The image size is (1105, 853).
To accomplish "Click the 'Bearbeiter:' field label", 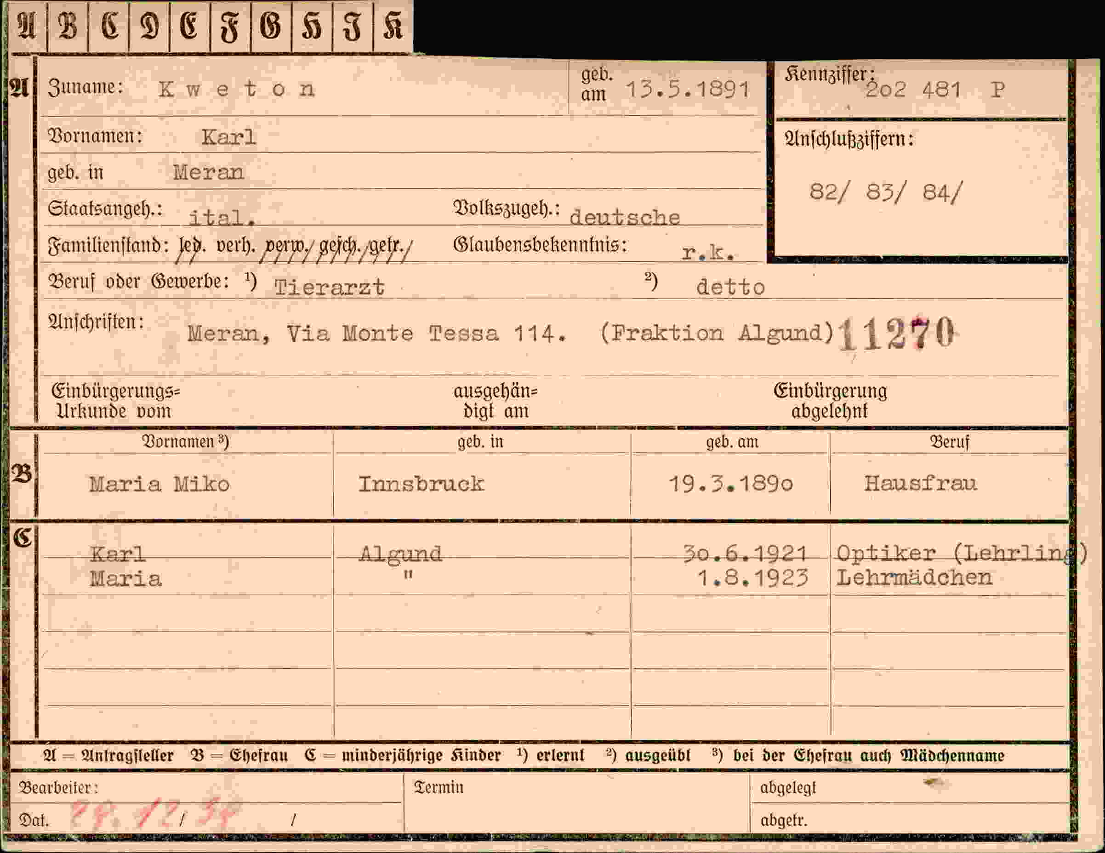I will 58,787.
